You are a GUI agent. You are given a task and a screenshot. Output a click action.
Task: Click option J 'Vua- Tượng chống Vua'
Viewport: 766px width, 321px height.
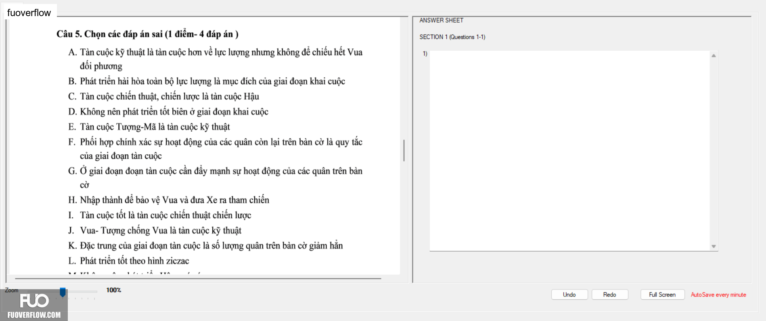click(x=155, y=230)
